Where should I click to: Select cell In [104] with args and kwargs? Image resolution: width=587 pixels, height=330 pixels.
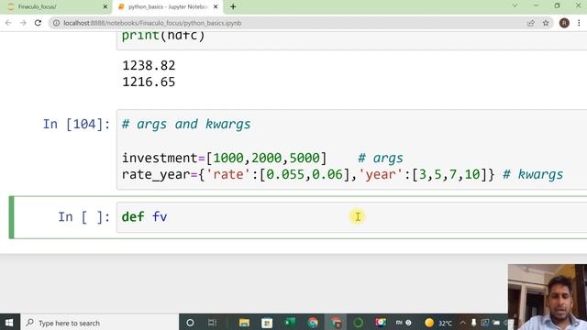point(352,149)
